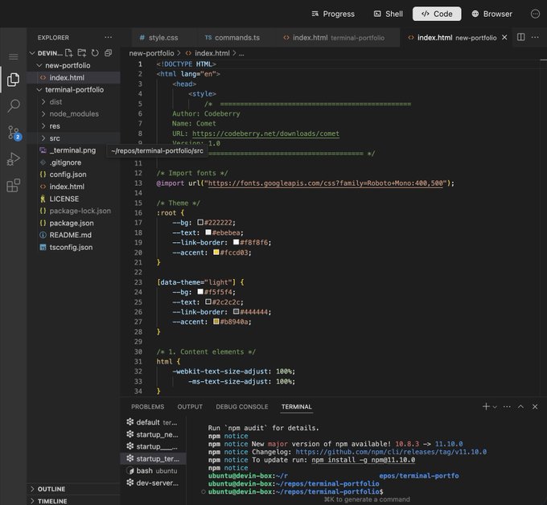Split the editor to the right
Image resolution: width=547 pixels, height=505 pixels.
pyautogui.click(x=520, y=38)
